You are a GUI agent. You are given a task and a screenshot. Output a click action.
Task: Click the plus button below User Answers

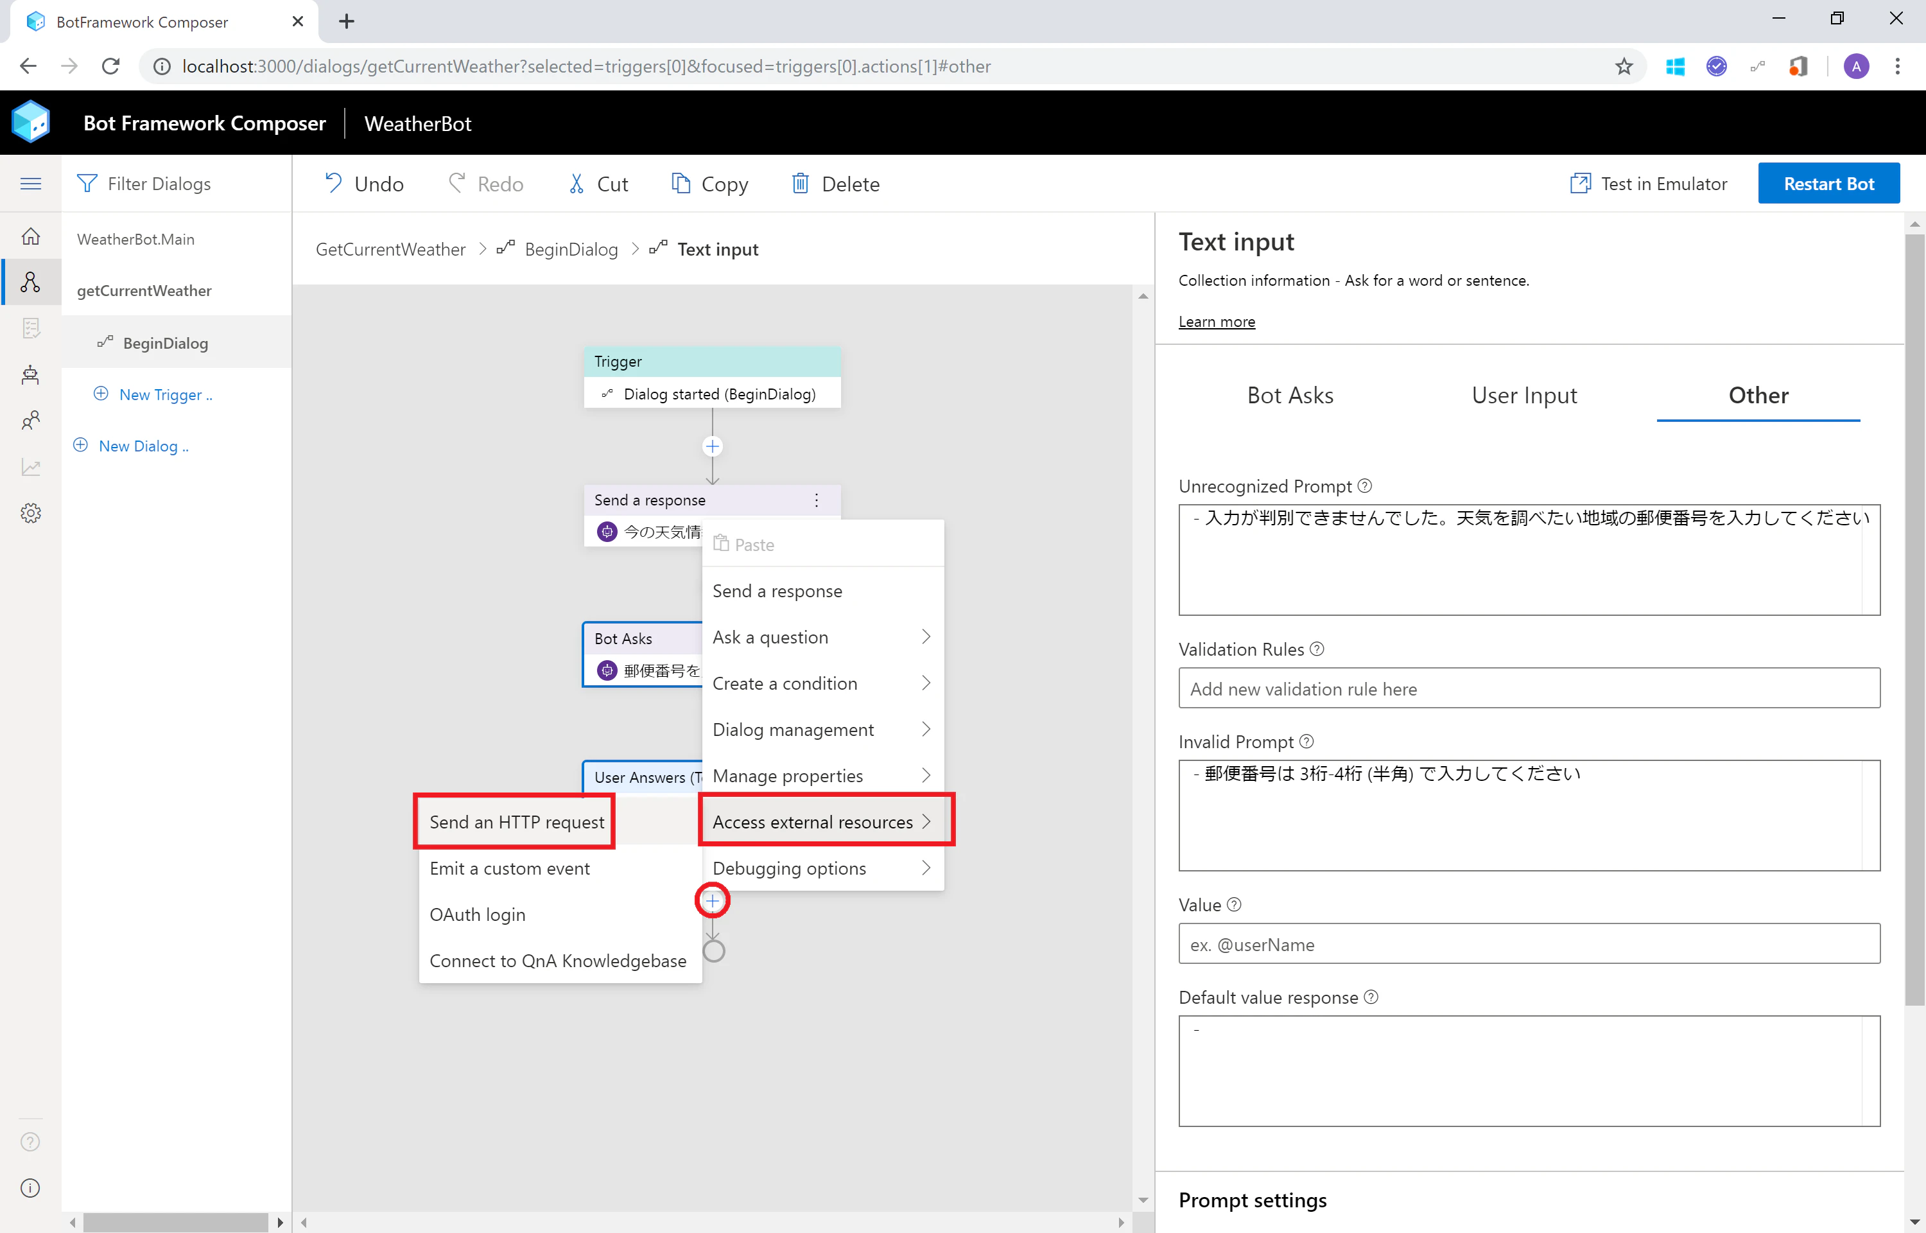712,902
